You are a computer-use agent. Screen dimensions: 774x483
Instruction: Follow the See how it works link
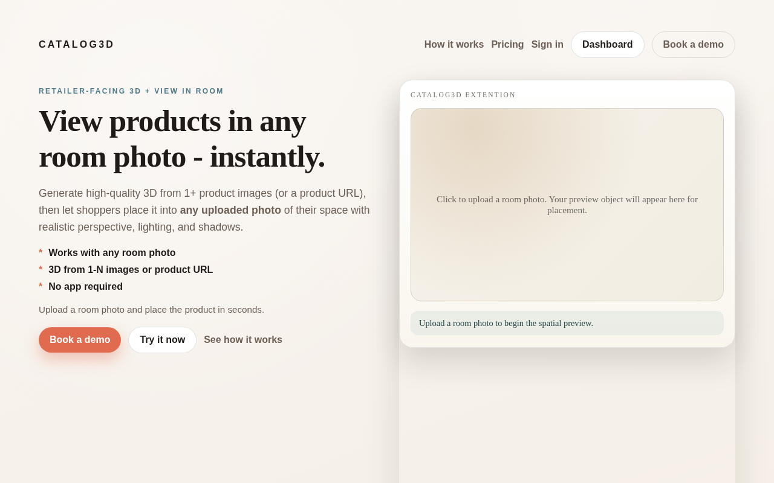point(243,340)
